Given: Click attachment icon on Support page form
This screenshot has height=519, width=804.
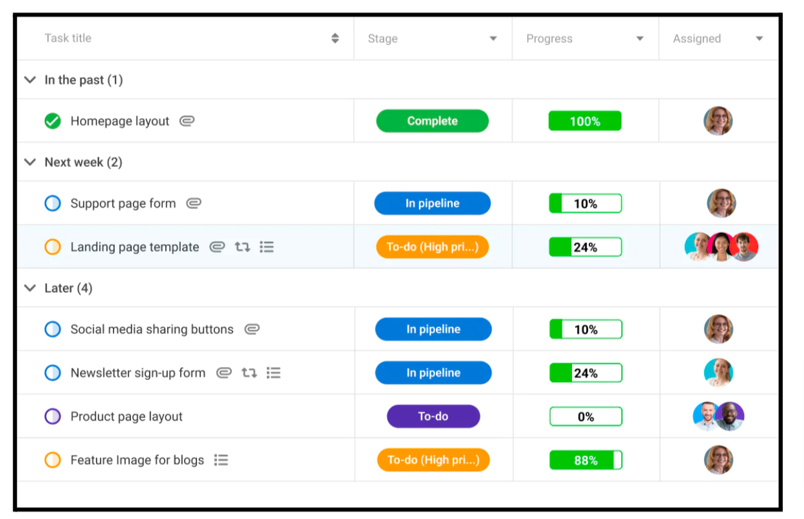Looking at the screenshot, I should (x=194, y=204).
